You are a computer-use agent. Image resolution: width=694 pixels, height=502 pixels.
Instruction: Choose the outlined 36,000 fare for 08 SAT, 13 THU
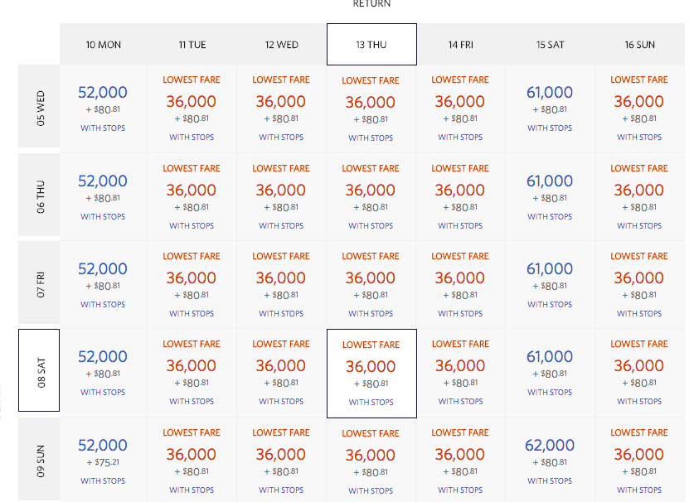(371, 367)
